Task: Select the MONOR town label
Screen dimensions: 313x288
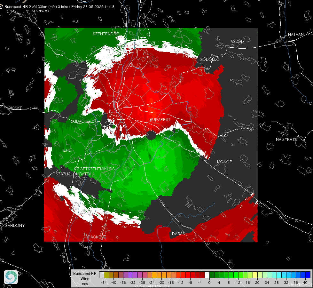Action: [x=224, y=162]
